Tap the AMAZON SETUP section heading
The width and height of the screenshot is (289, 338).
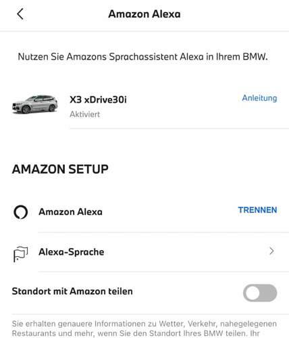click(60, 169)
